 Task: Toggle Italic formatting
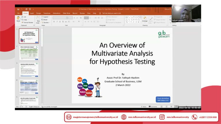[x=57, y=22]
